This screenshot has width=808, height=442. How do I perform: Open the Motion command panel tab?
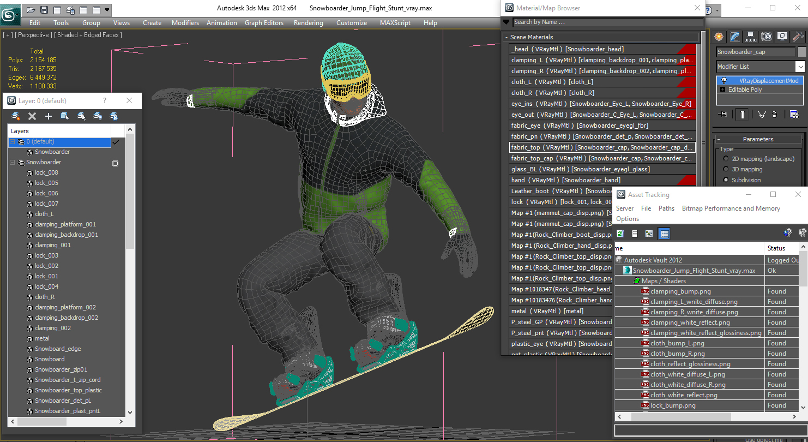click(x=767, y=37)
